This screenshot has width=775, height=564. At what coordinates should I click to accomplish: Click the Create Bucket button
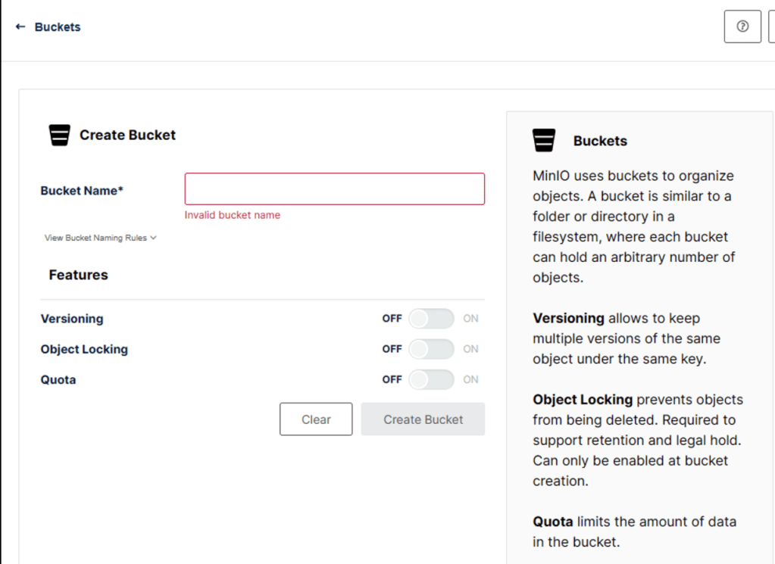(423, 419)
